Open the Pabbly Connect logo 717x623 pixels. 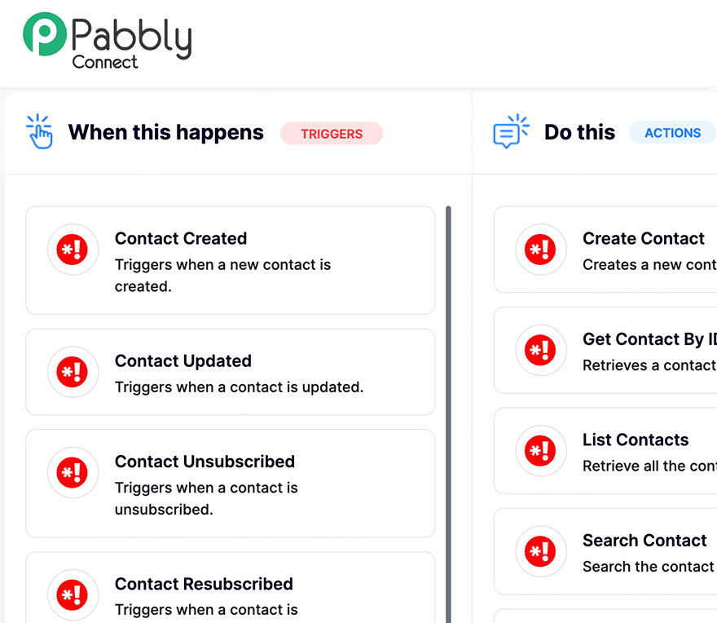coord(106,39)
